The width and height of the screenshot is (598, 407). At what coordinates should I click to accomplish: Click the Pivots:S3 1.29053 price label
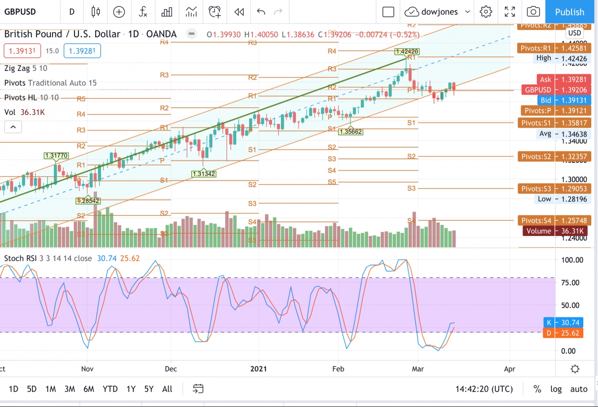(x=554, y=189)
